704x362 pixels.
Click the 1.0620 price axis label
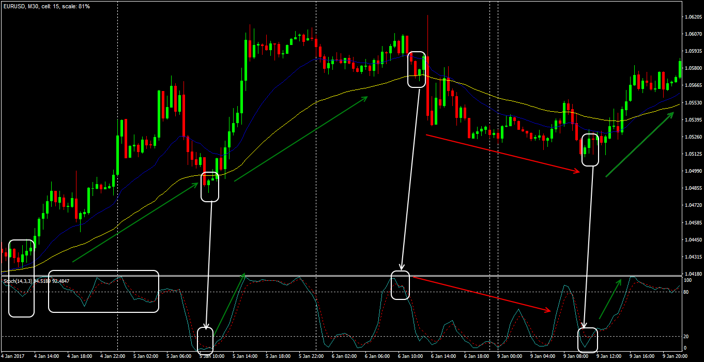pyautogui.click(x=693, y=17)
